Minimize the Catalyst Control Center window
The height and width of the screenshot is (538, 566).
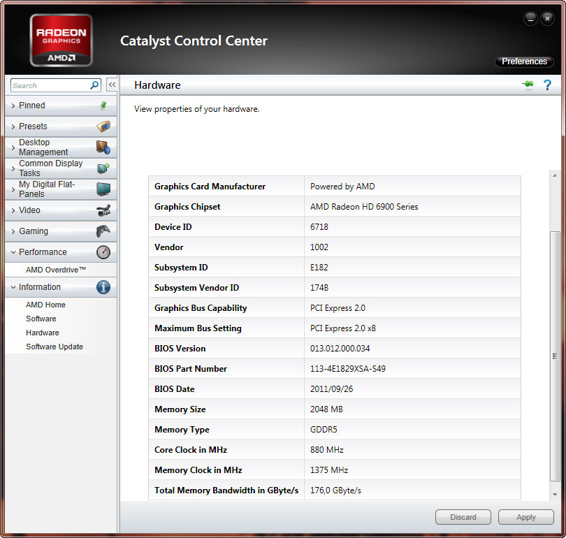click(x=530, y=19)
